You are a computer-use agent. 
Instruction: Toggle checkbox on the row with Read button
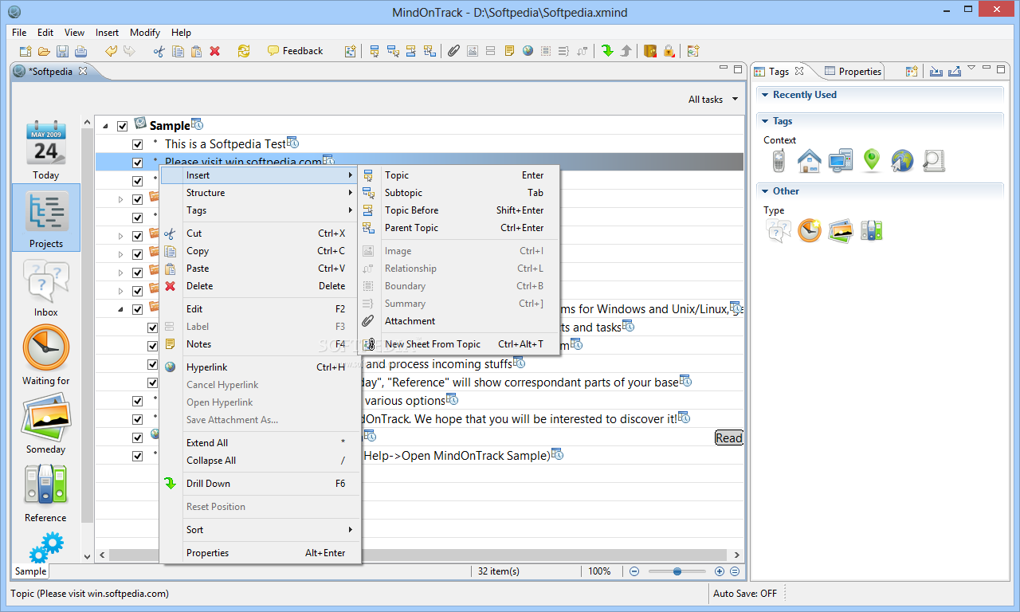coord(138,437)
